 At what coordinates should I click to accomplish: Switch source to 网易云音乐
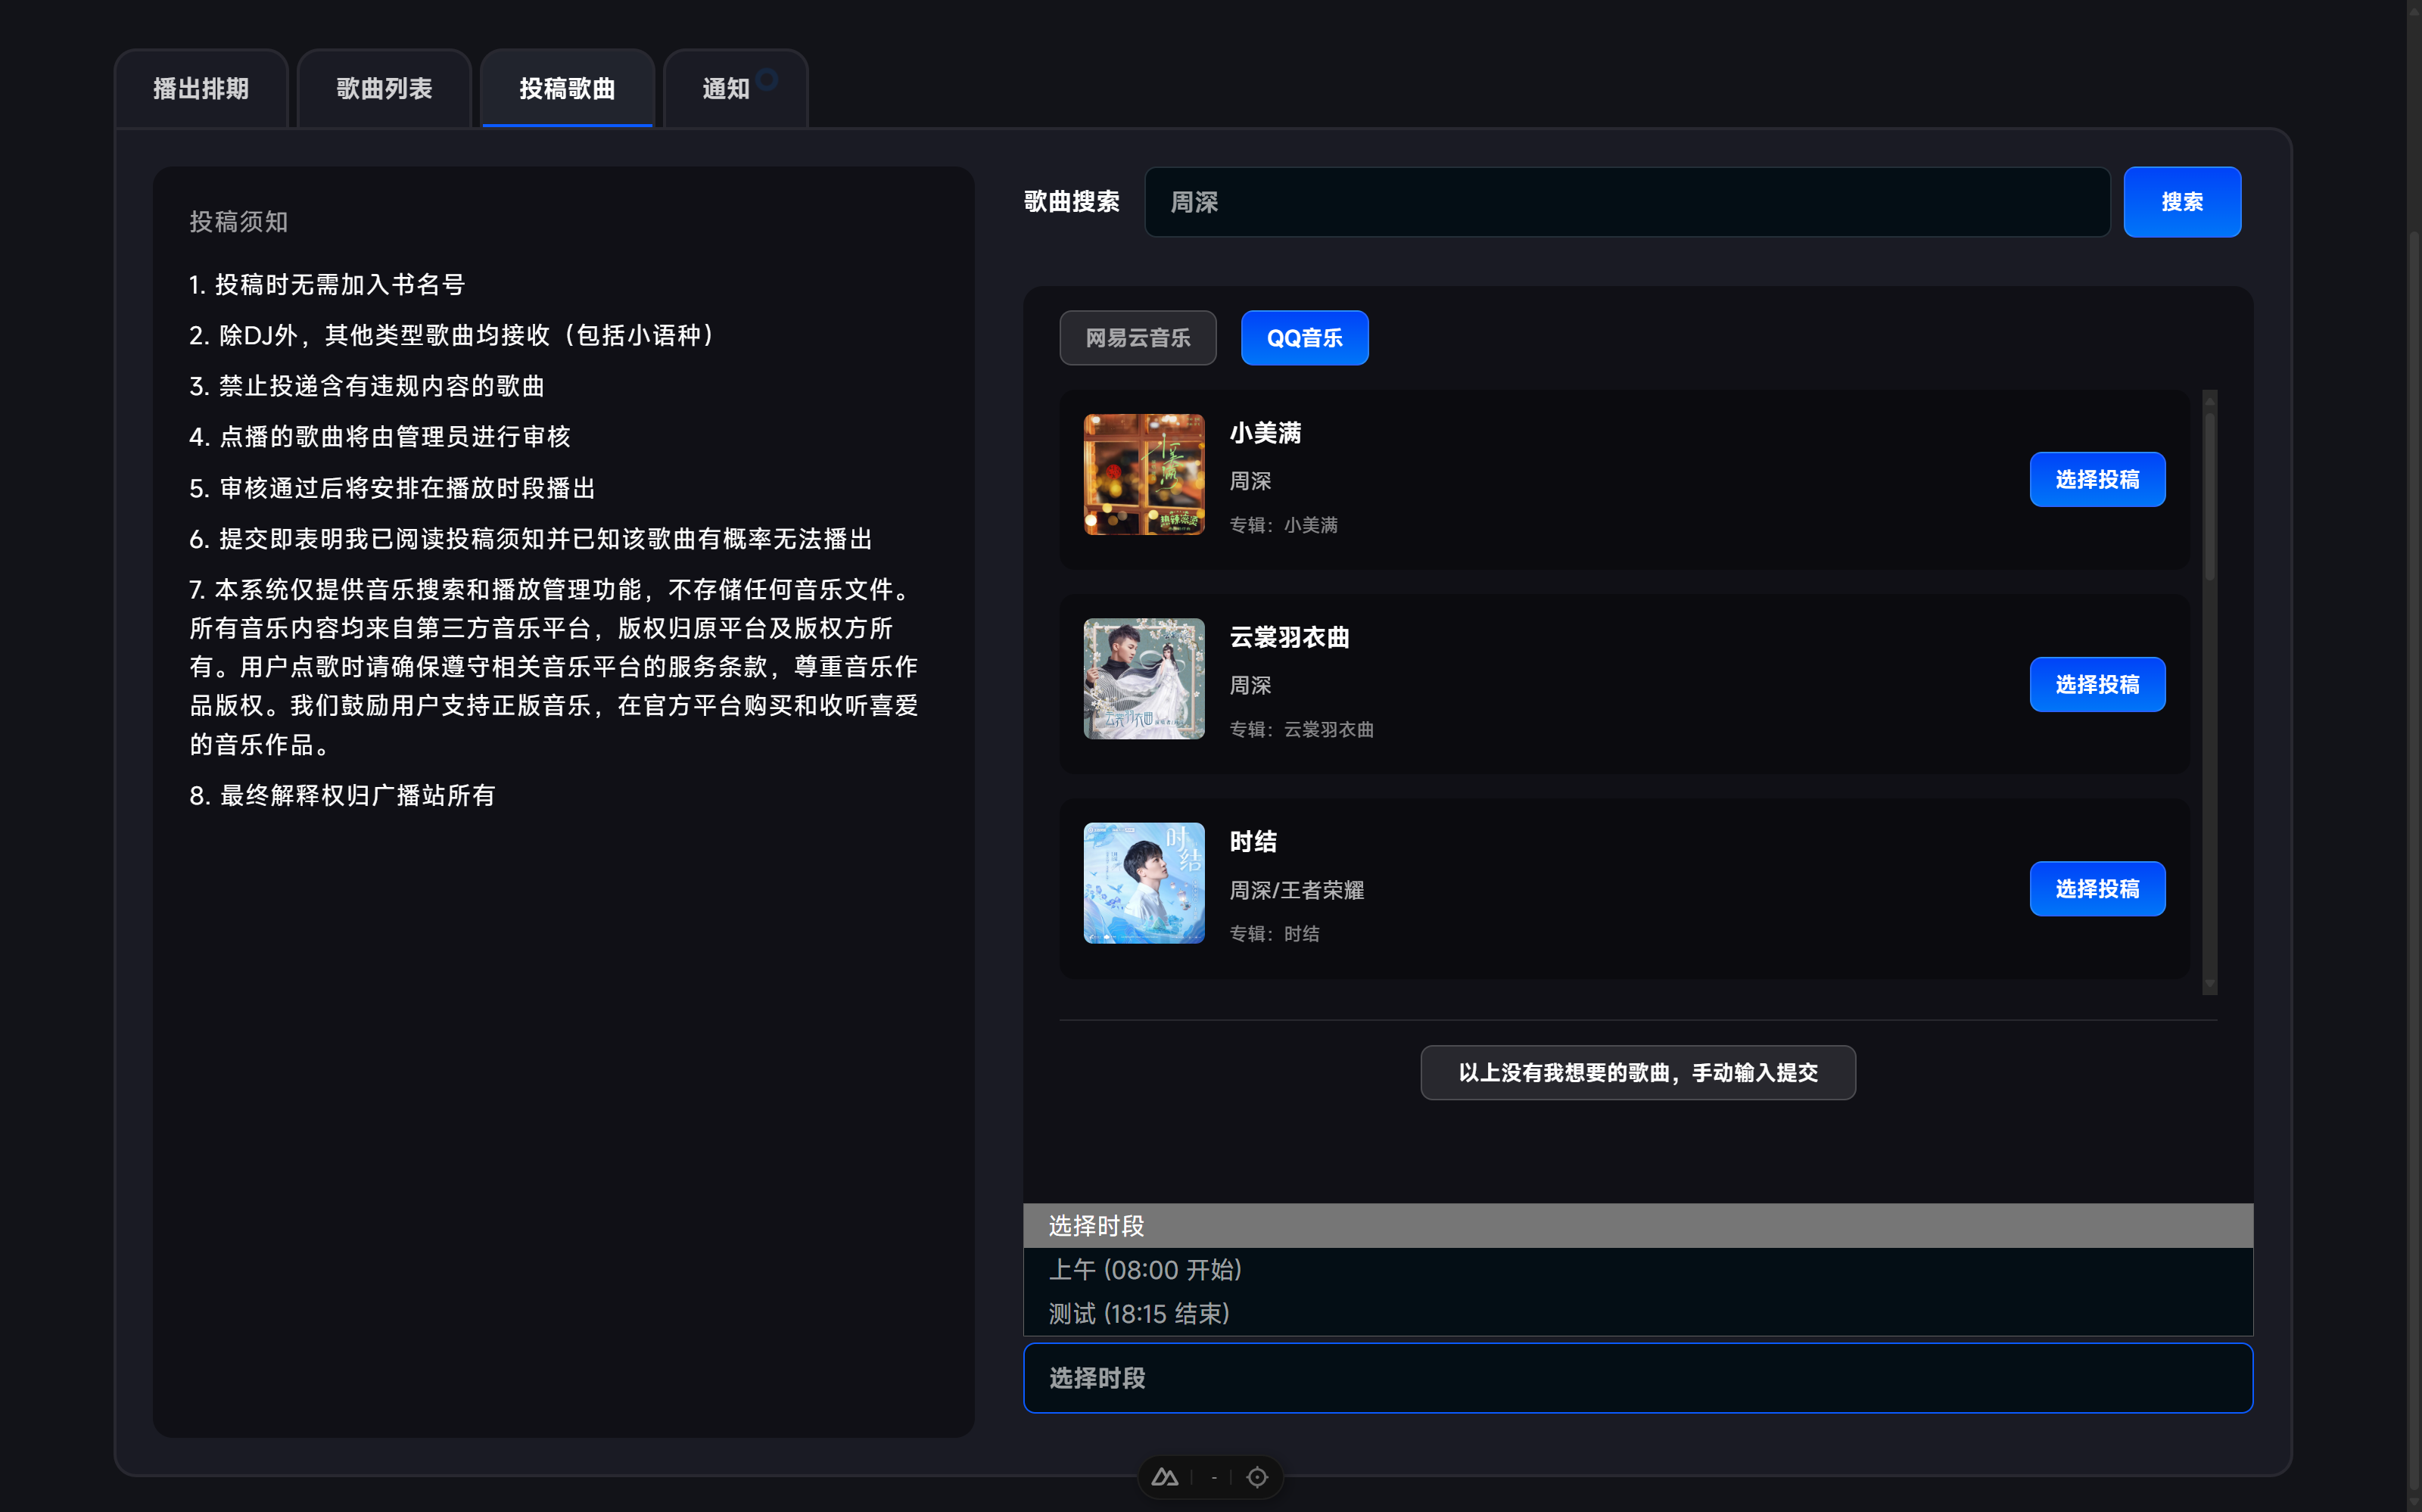(1138, 338)
